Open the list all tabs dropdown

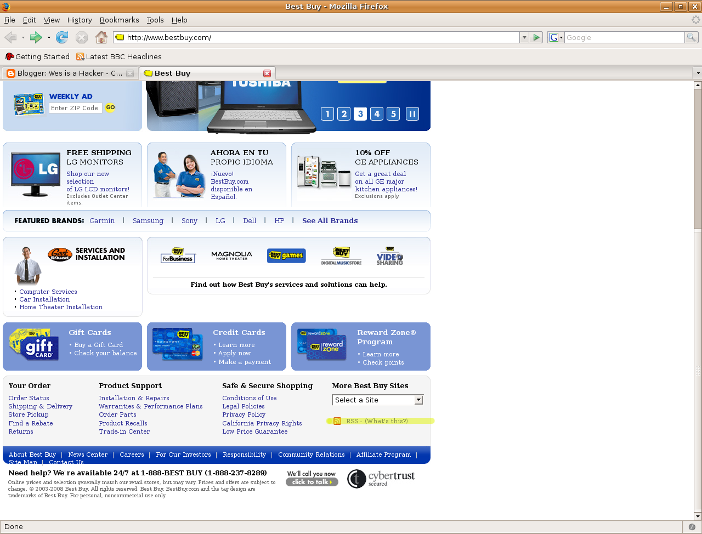pyautogui.click(x=698, y=73)
